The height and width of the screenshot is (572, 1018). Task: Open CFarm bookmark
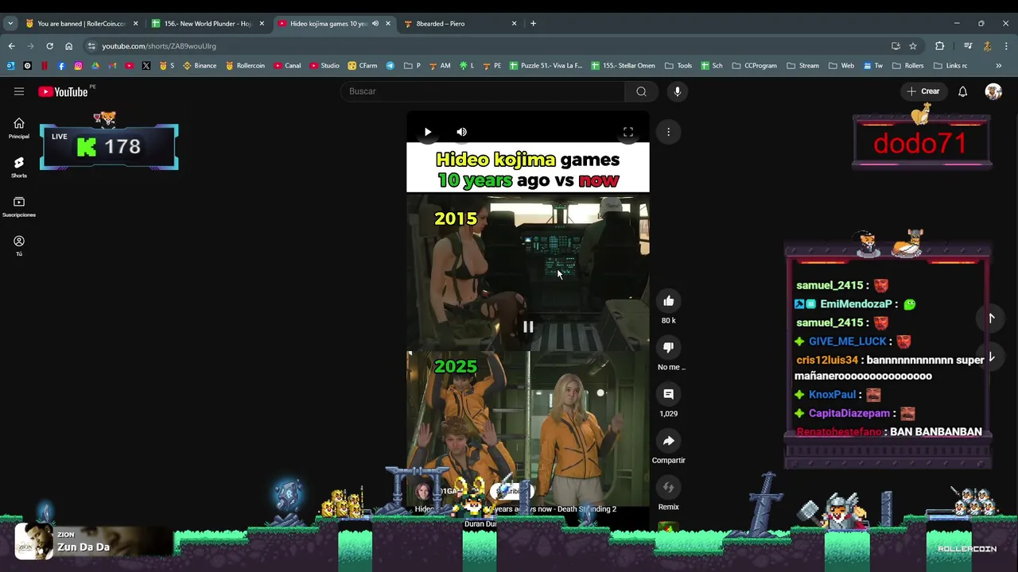tap(363, 66)
